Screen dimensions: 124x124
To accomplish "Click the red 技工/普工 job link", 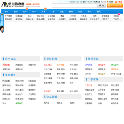I will [x=48, y=65].
